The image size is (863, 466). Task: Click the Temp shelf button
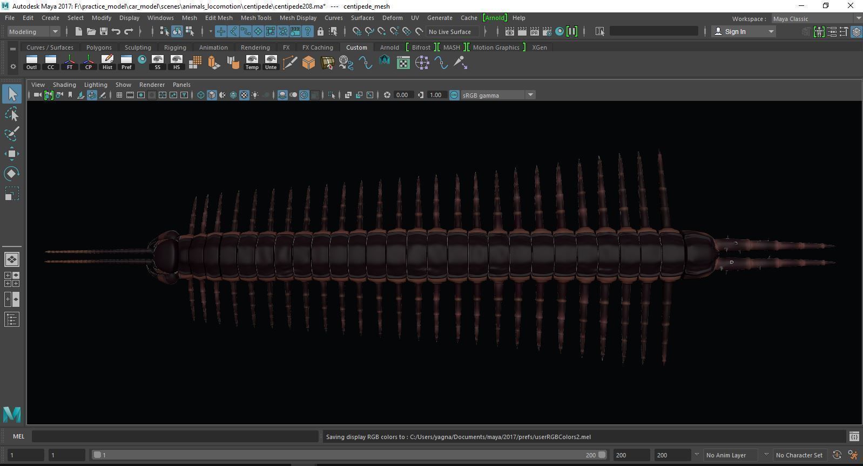252,63
